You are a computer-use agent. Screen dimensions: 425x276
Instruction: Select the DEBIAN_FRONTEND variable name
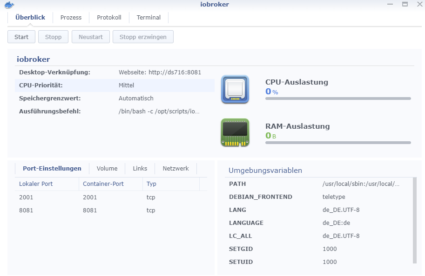click(261, 197)
